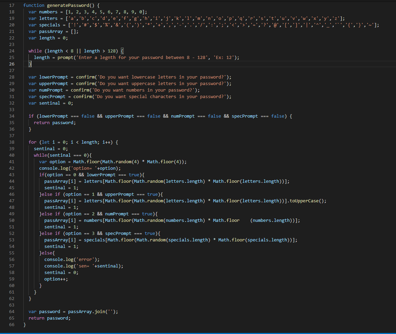
Task: Click the while keyword on line 24
Action: click(35, 51)
